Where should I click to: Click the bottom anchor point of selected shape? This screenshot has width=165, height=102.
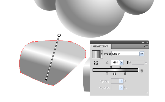tap(53, 85)
